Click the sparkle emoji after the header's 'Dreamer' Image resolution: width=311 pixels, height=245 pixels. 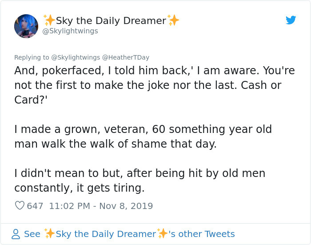point(174,20)
